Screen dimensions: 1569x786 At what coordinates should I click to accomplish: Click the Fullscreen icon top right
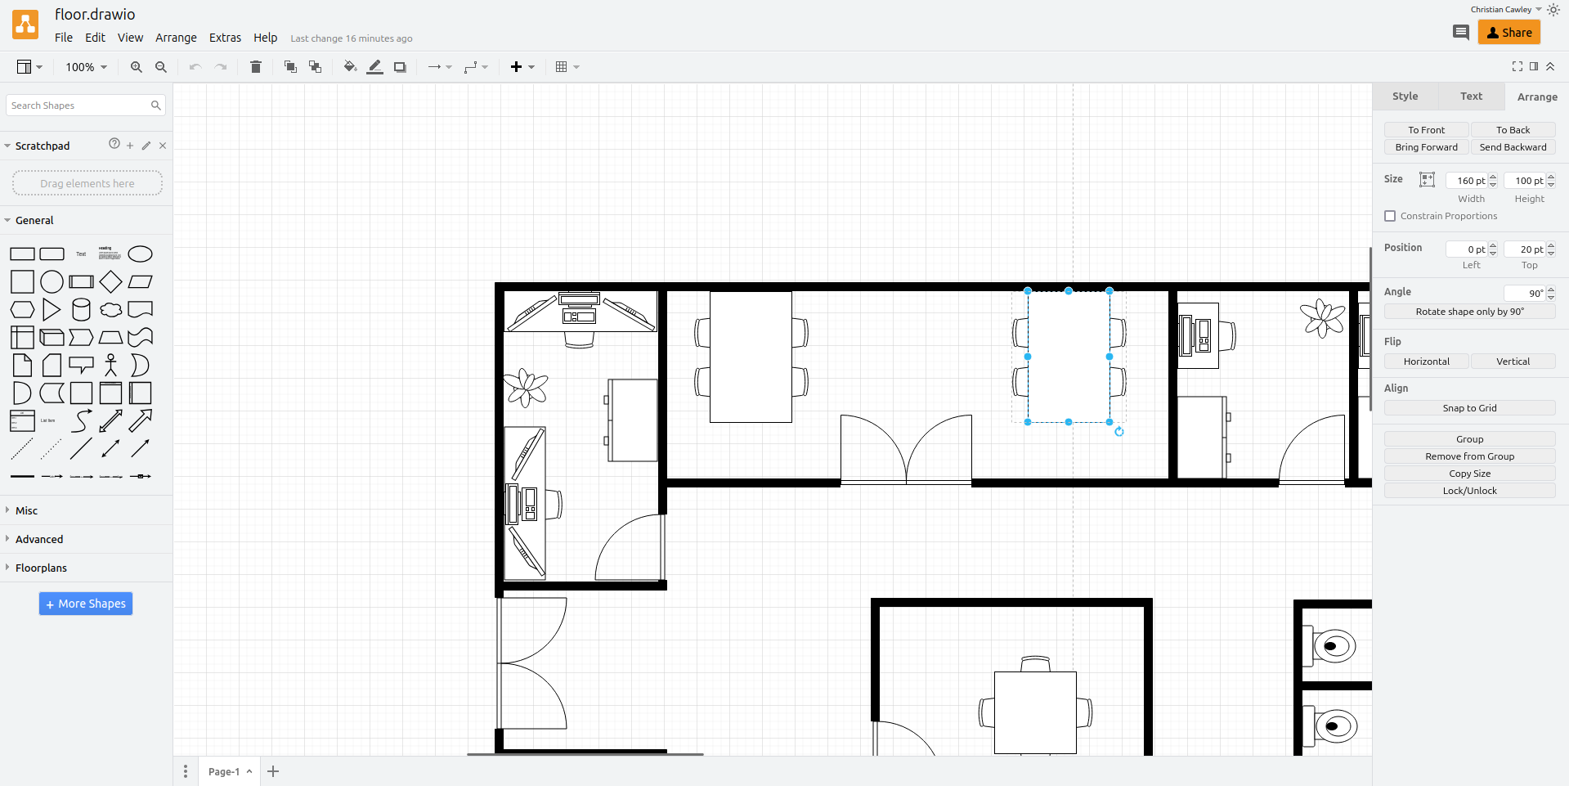[x=1518, y=66]
